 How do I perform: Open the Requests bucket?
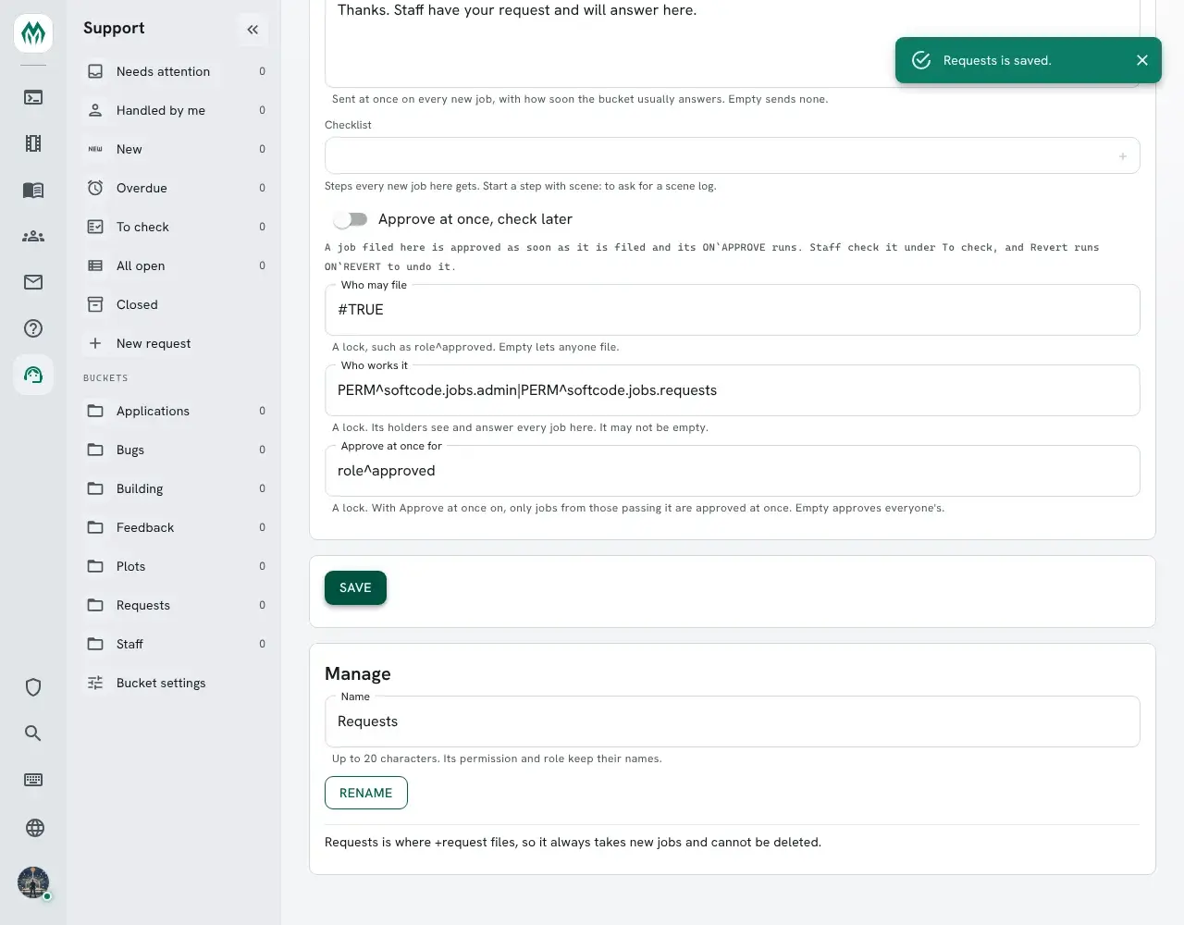(176, 605)
